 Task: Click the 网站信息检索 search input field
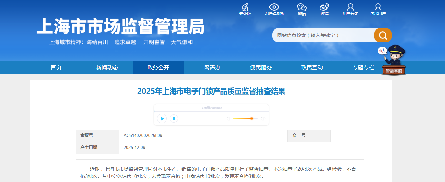click(x=323, y=35)
